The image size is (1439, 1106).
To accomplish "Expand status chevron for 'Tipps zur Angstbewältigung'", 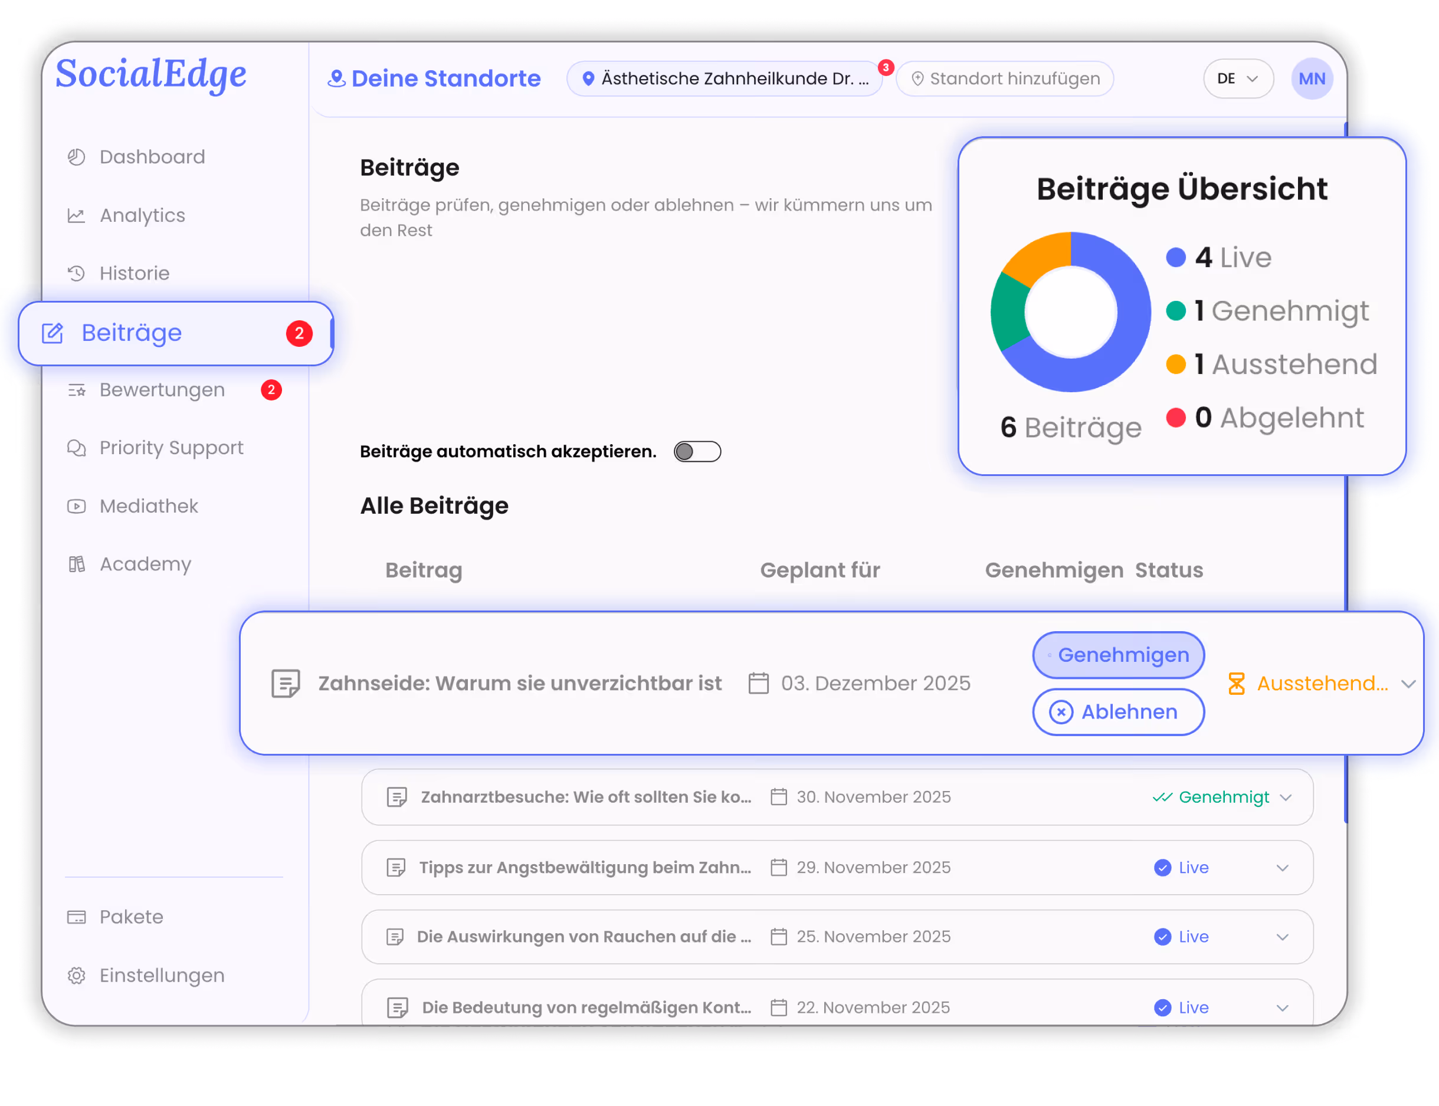I will (x=1282, y=868).
